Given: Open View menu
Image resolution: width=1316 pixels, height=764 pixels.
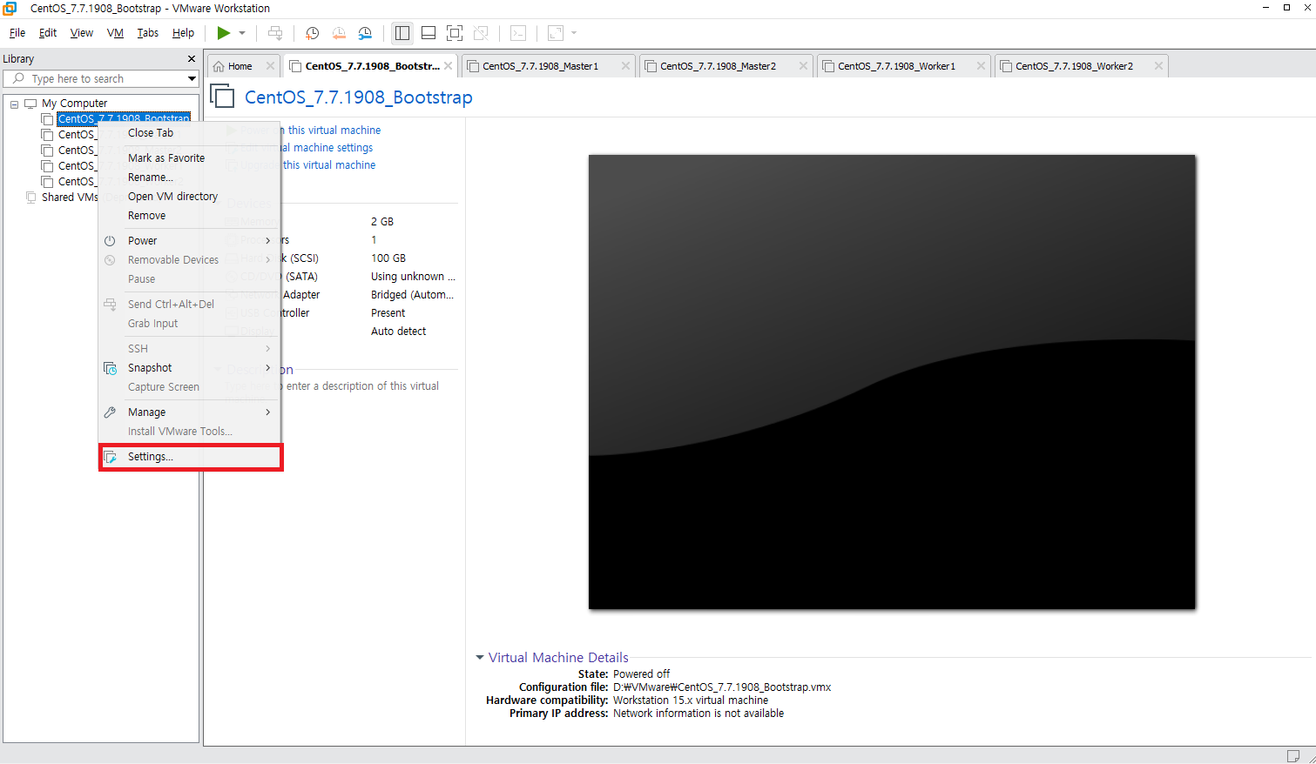Looking at the screenshot, I should pos(82,33).
